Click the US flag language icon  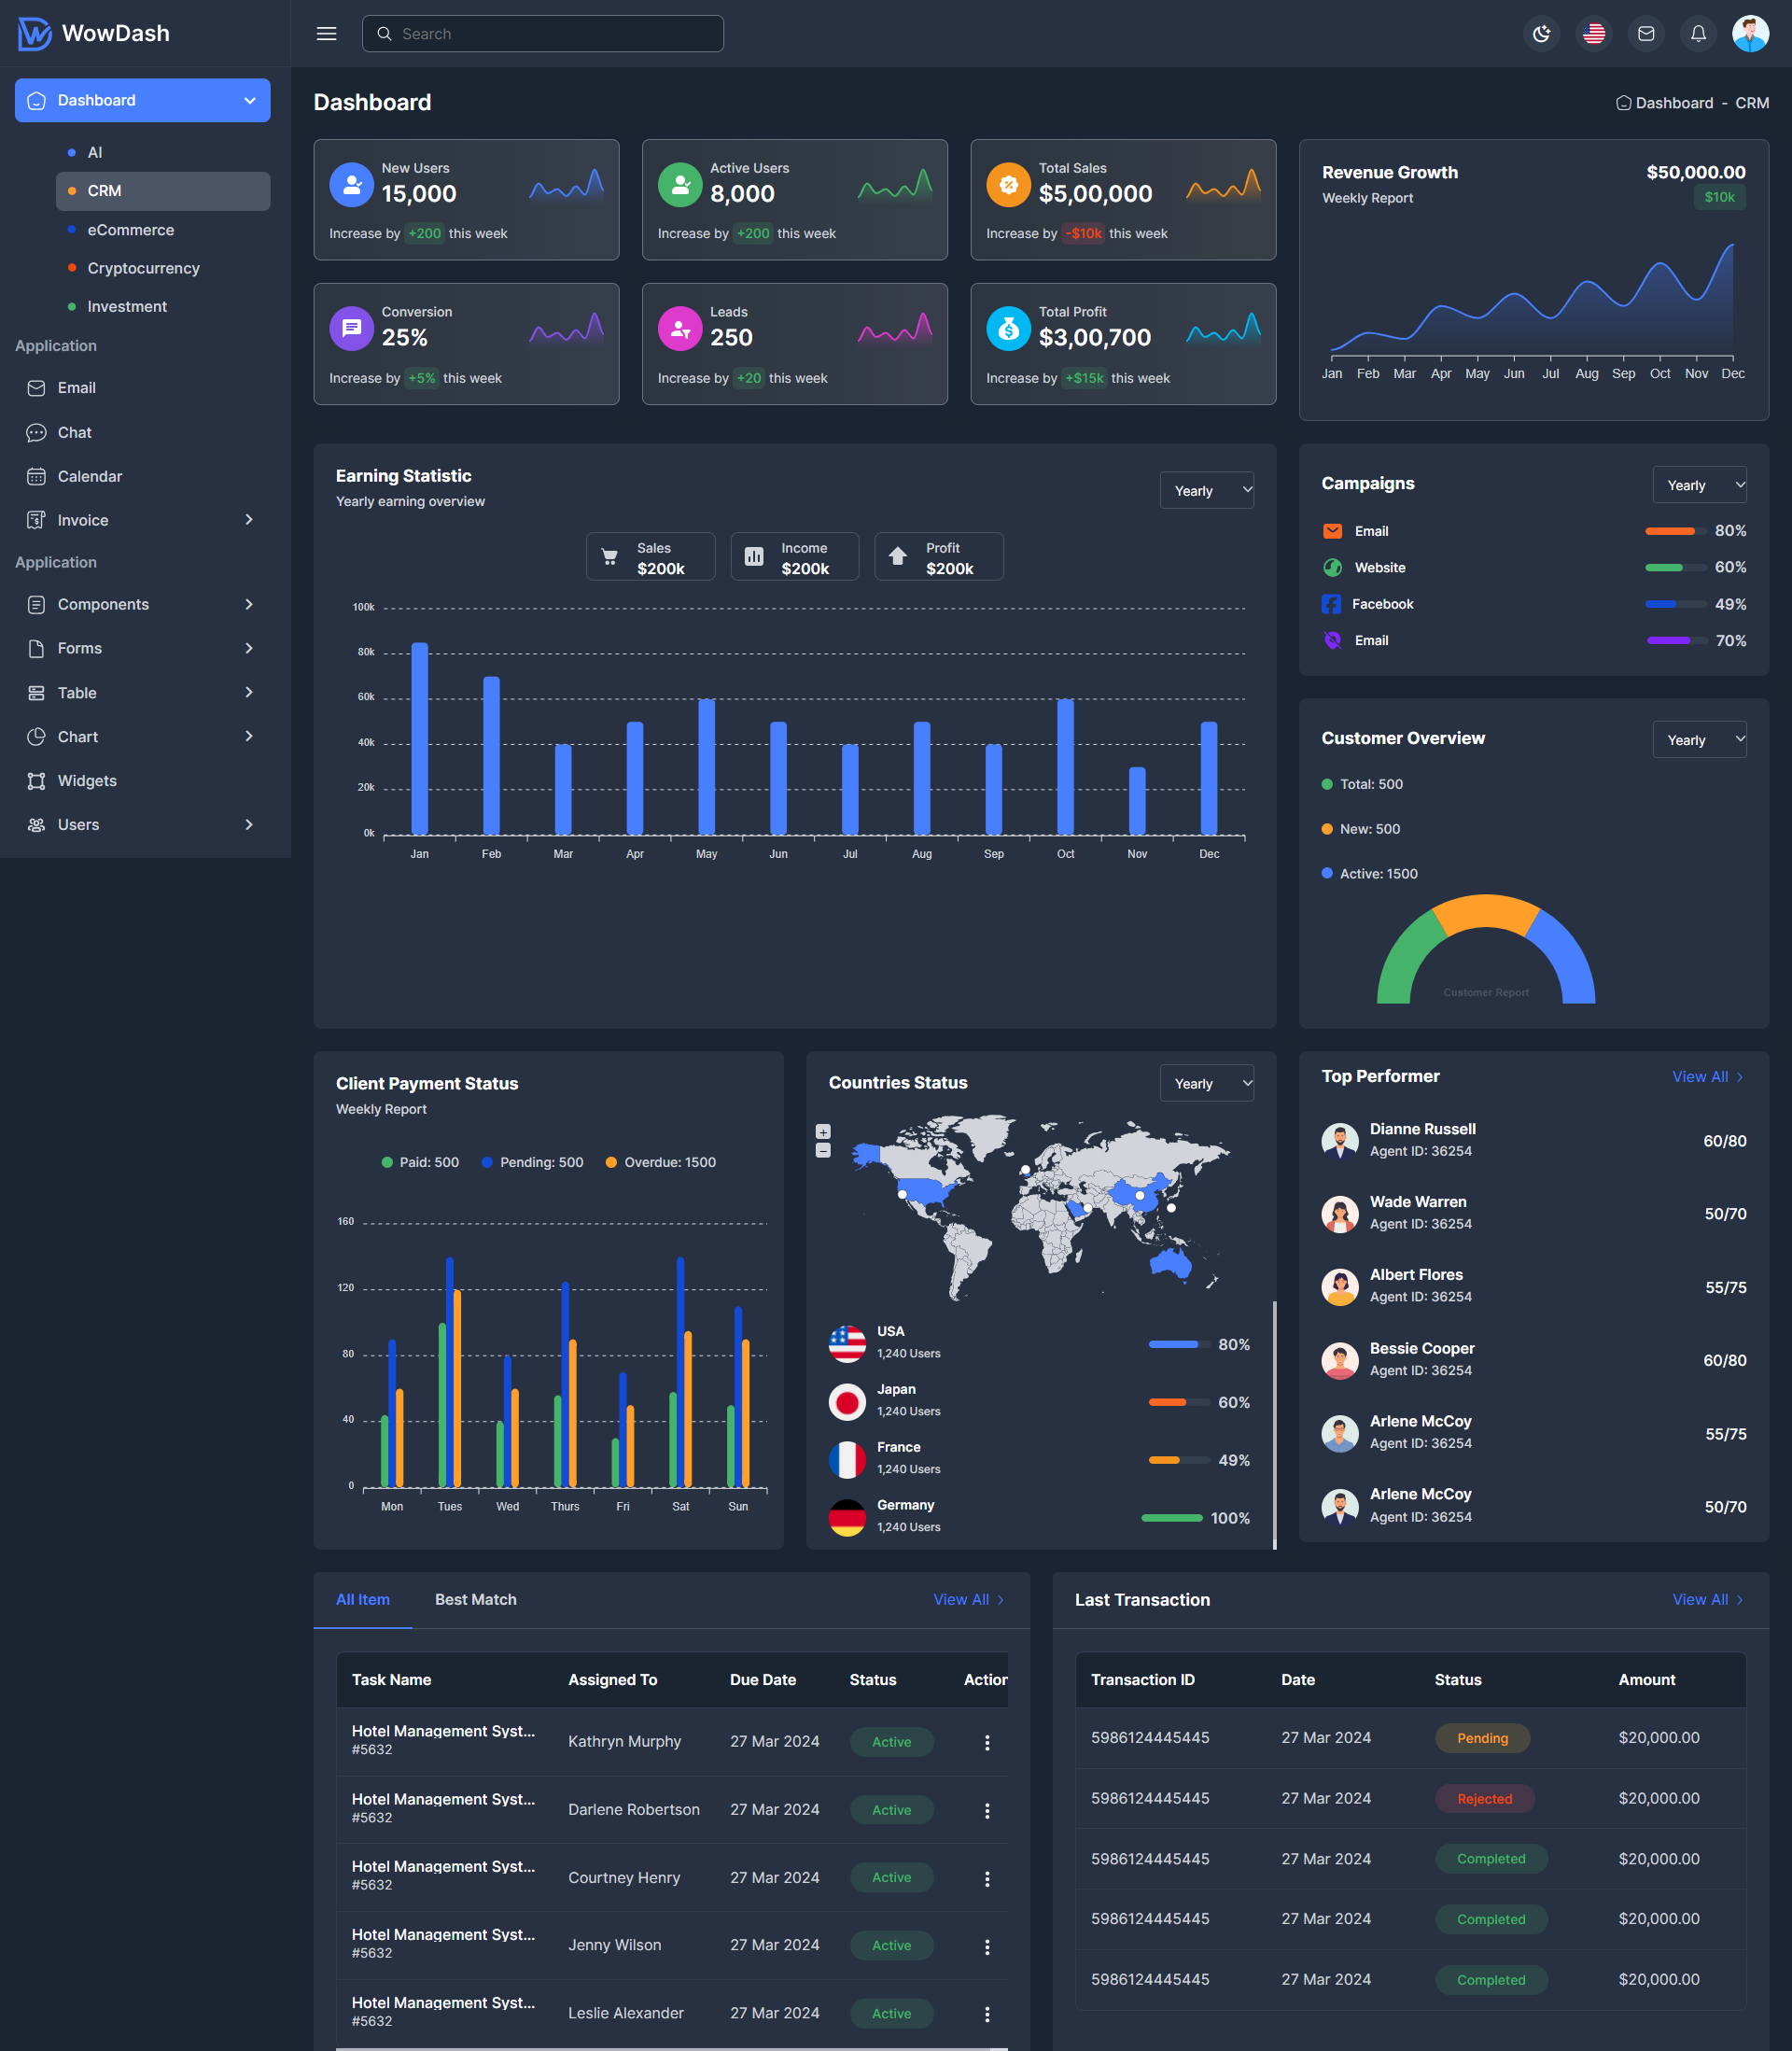(x=1593, y=33)
